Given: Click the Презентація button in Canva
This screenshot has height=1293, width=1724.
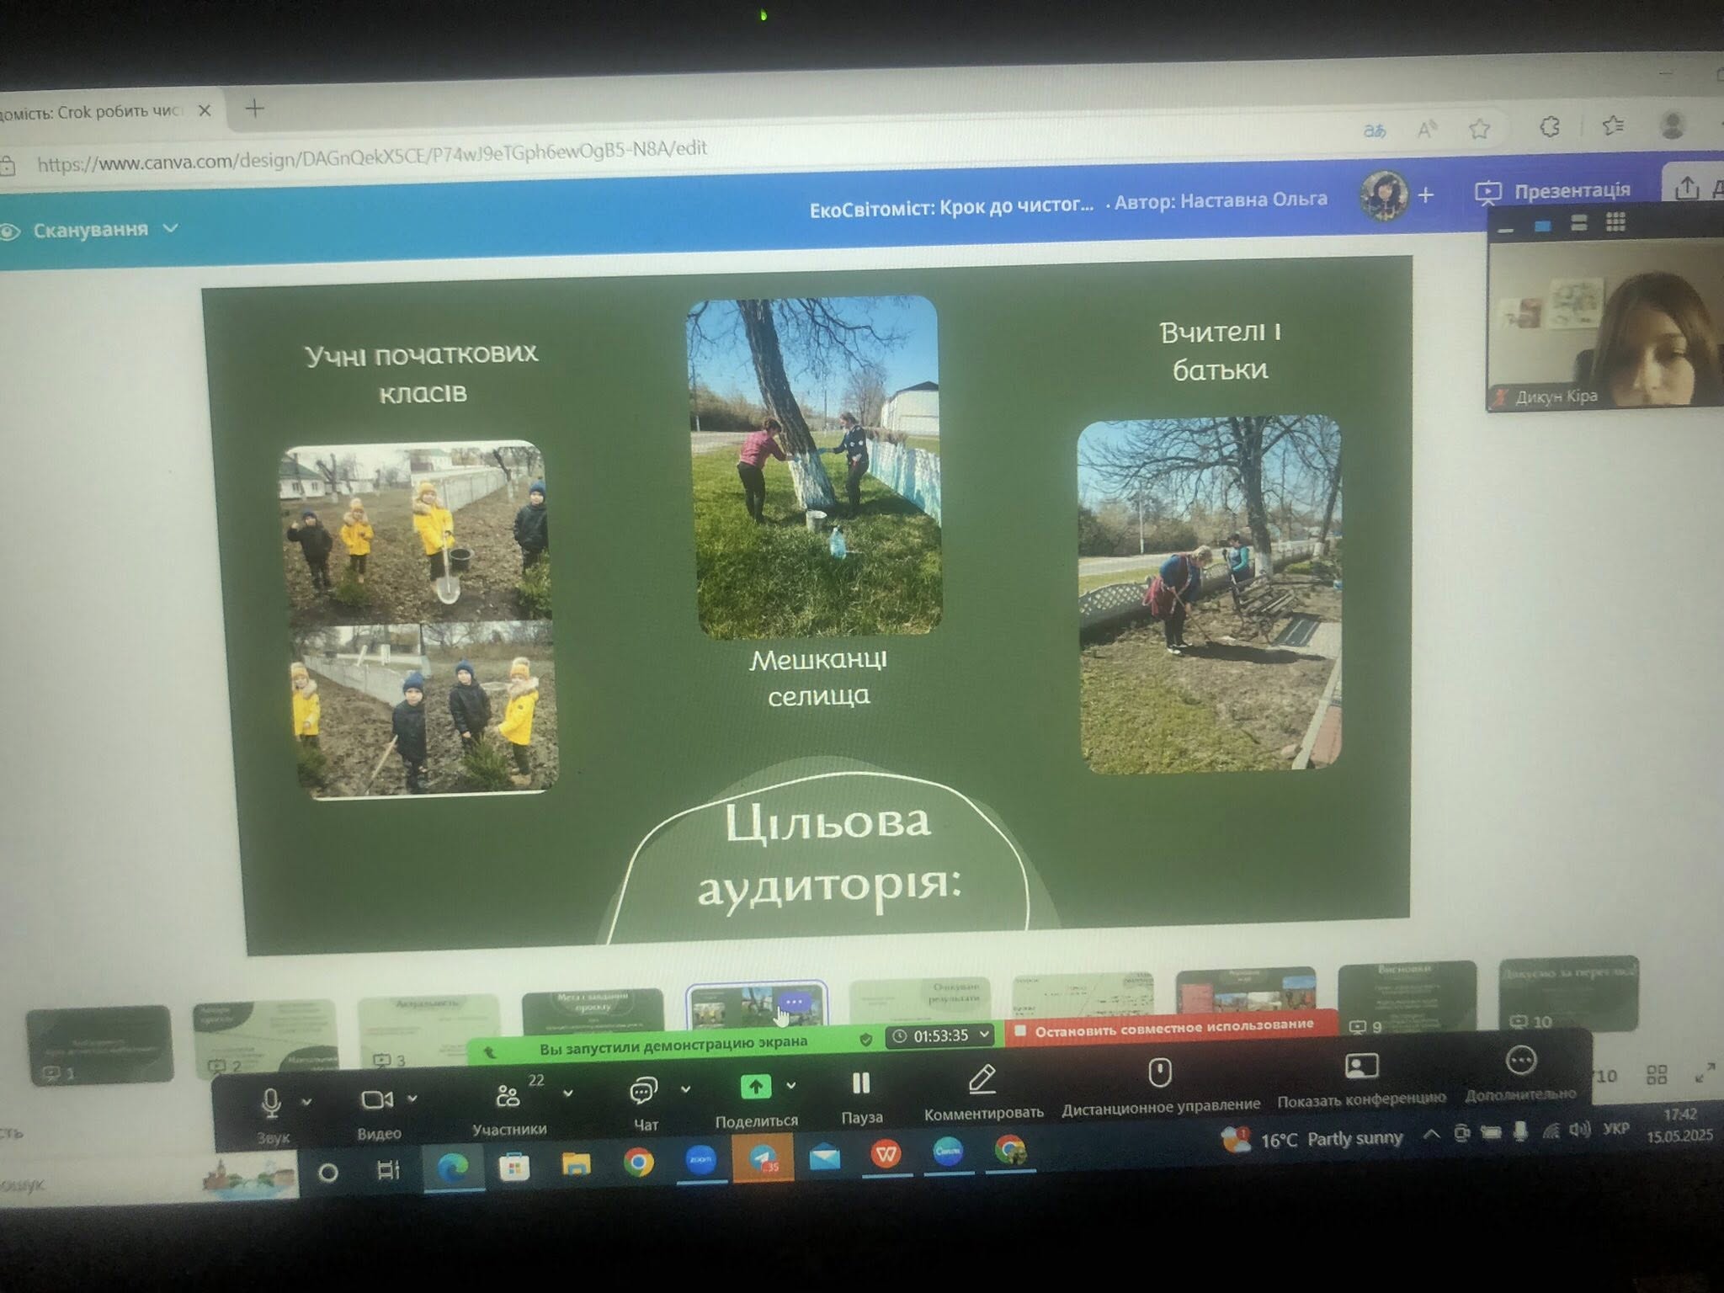Looking at the screenshot, I should click(1553, 191).
